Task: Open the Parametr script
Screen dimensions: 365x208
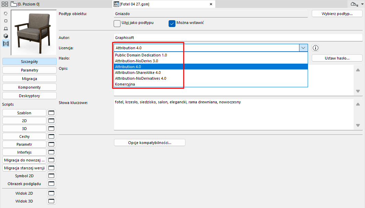Action: click(x=24, y=144)
